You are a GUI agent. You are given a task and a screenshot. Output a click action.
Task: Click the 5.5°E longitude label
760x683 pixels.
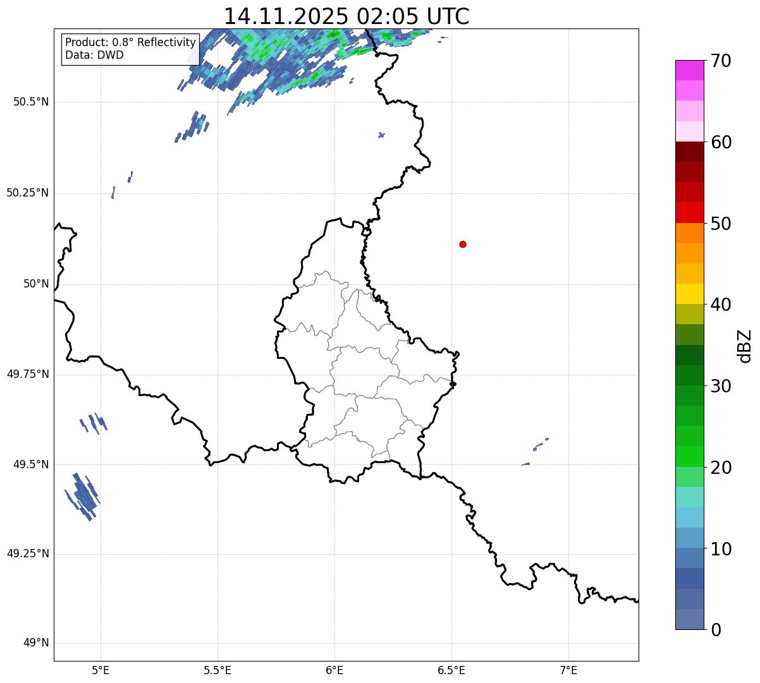pos(218,670)
